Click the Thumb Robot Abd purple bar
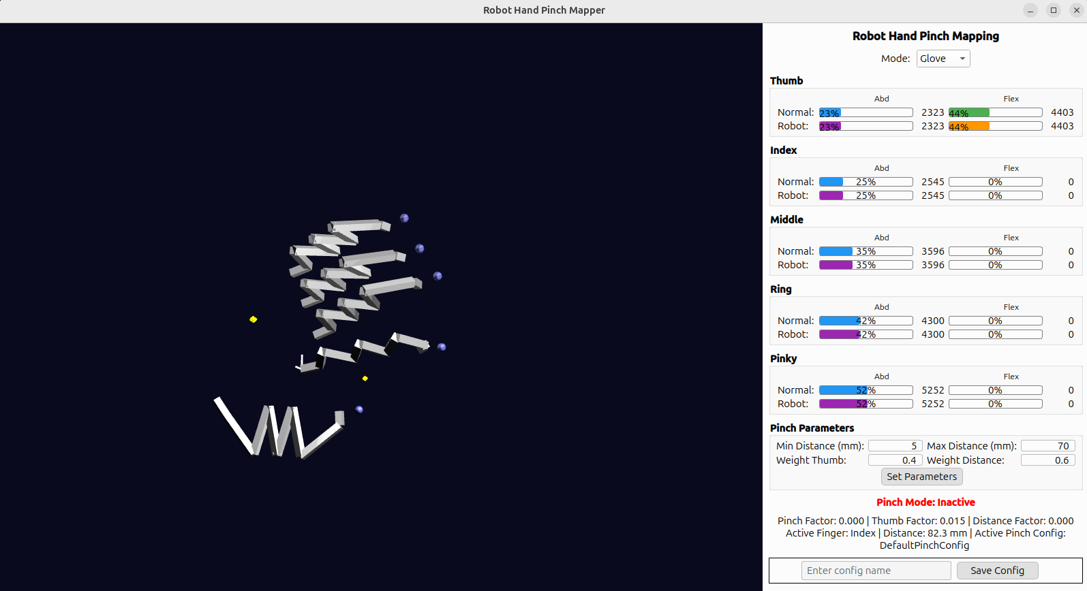1087x591 pixels. 866,126
